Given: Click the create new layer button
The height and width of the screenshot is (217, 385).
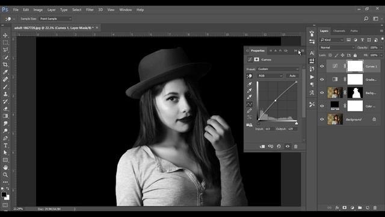Looking at the screenshot, I should tap(368, 208).
